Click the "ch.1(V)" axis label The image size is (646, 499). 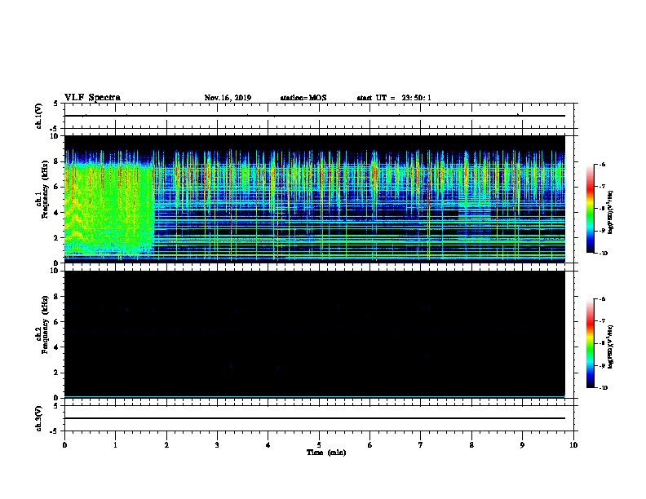pyautogui.click(x=38, y=116)
